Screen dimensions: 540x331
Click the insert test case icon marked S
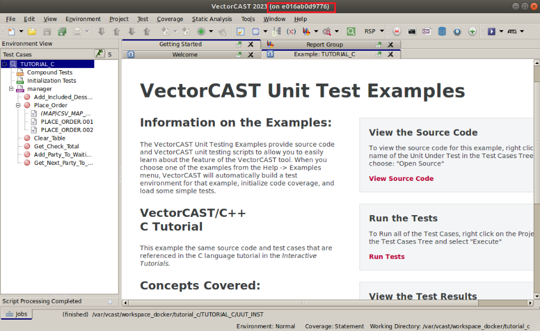tap(165, 31)
